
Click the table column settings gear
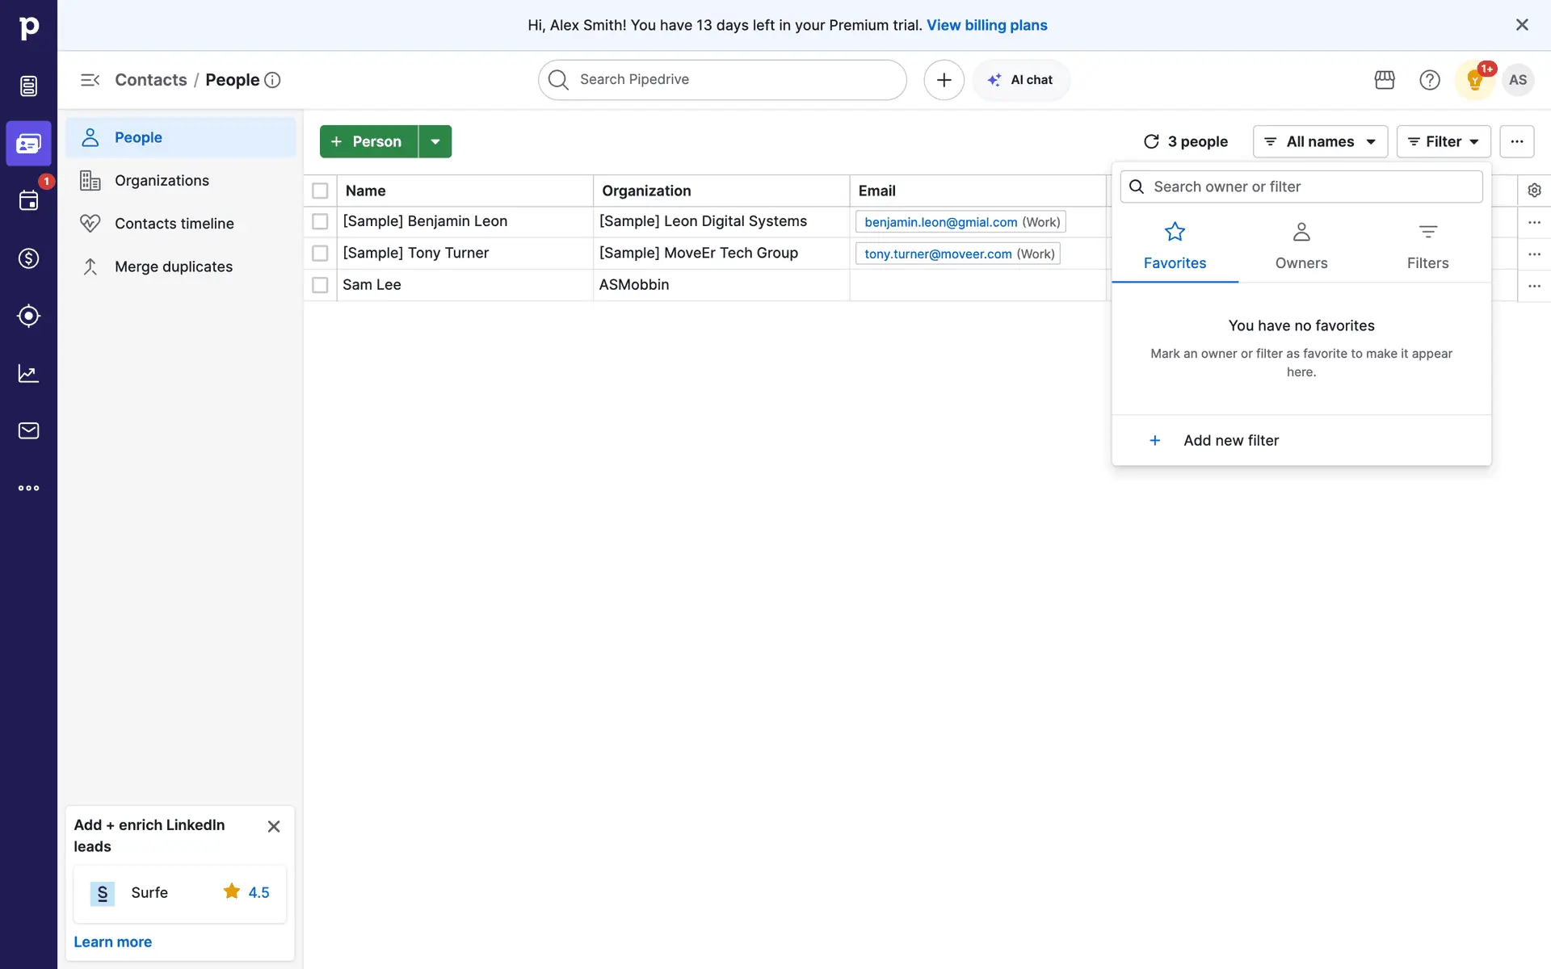(1534, 191)
